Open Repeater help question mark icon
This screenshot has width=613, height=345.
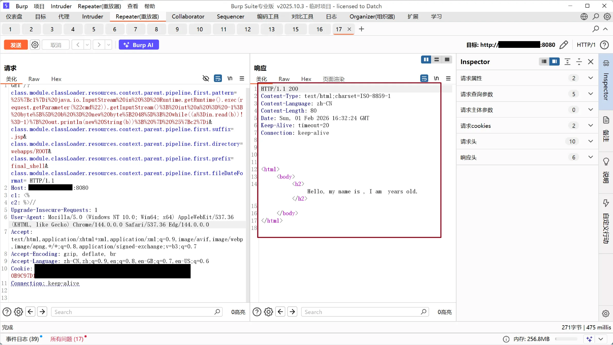[604, 45]
